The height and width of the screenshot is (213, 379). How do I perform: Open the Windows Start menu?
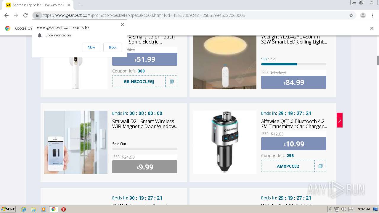8,209
